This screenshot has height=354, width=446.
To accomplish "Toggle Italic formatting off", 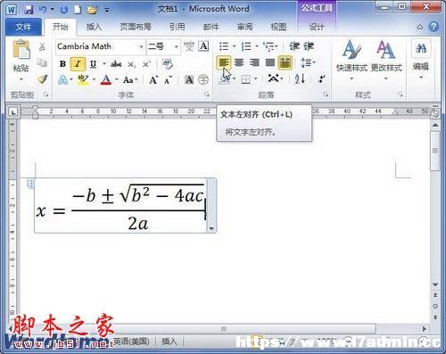I will point(78,64).
